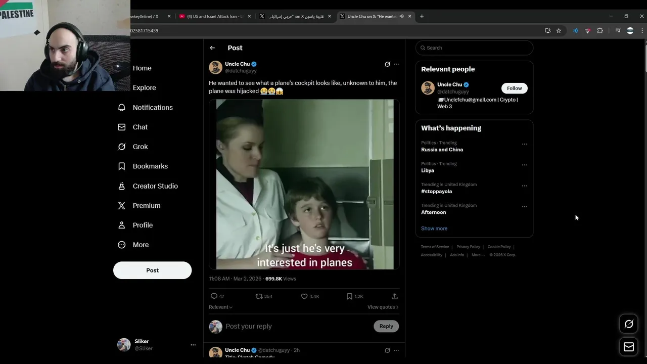Open the Cookie Policy link
This screenshot has width=647, height=364.
tap(499, 247)
